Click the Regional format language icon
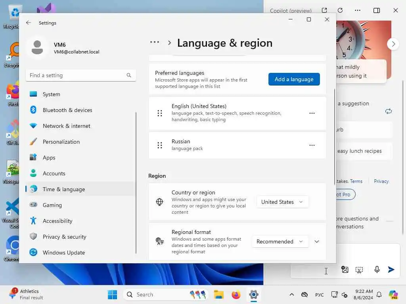This screenshot has height=304, width=406. click(x=159, y=241)
